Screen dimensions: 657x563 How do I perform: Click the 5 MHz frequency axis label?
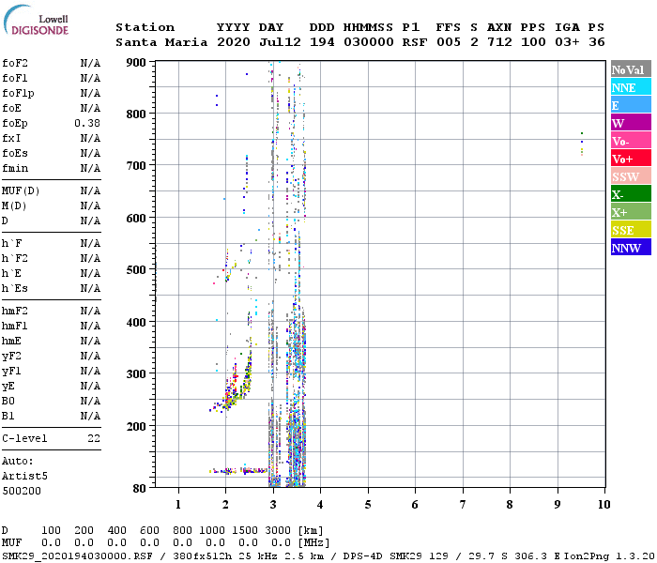(x=368, y=505)
